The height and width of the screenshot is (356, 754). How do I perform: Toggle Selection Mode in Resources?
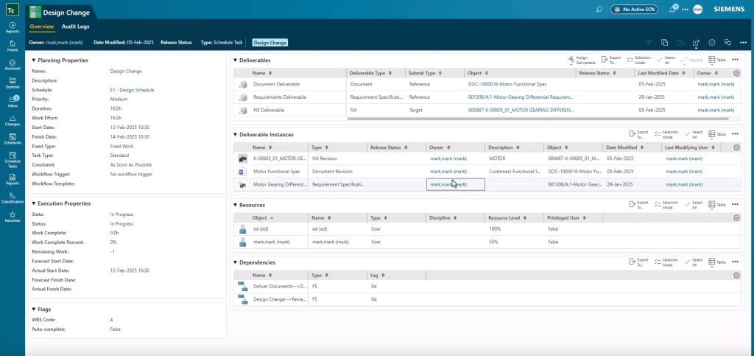[666, 205]
